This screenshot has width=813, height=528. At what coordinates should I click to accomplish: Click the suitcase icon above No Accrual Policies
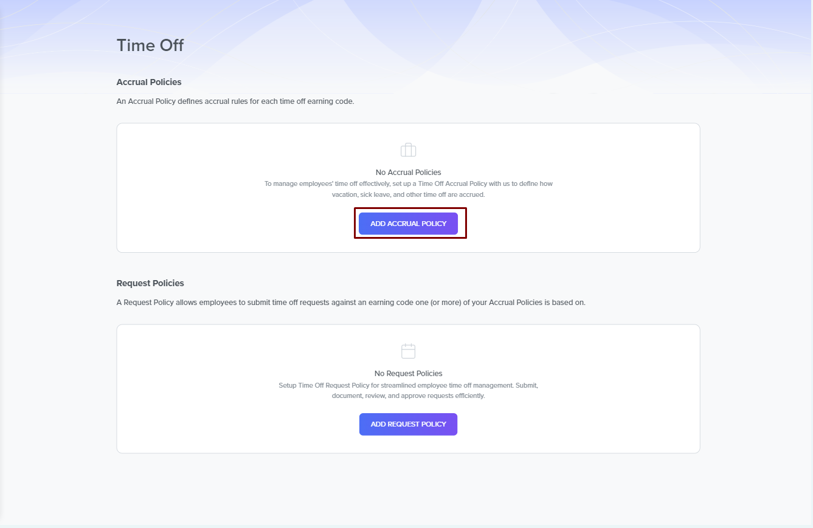coord(408,149)
